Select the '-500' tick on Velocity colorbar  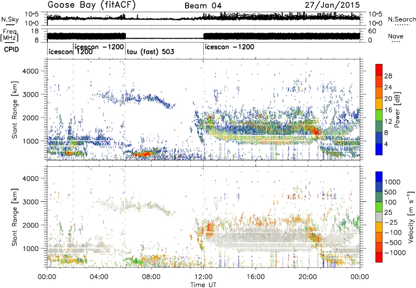click(393, 243)
